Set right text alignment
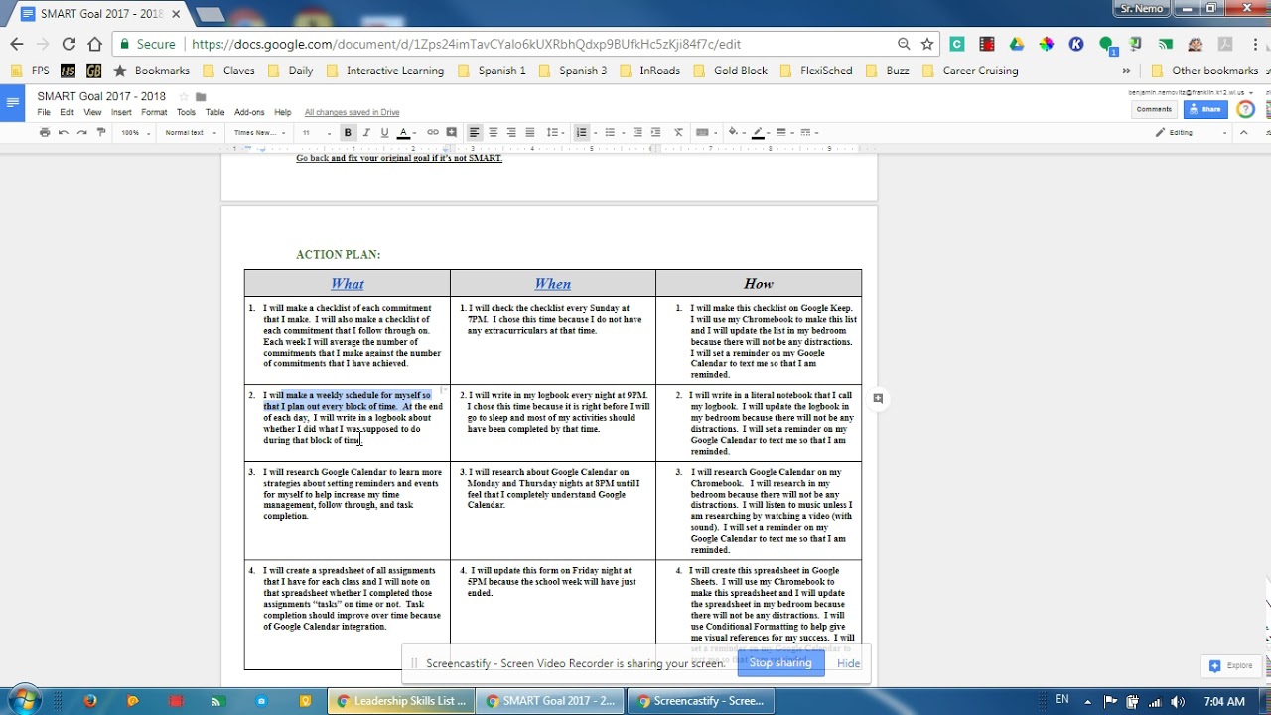Viewport: 1271px width, 715px height. pos(511,132)
